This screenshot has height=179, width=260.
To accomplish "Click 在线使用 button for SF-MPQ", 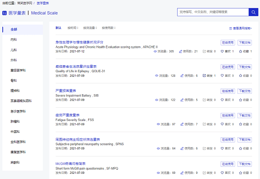I will click(x=228, y=164).
